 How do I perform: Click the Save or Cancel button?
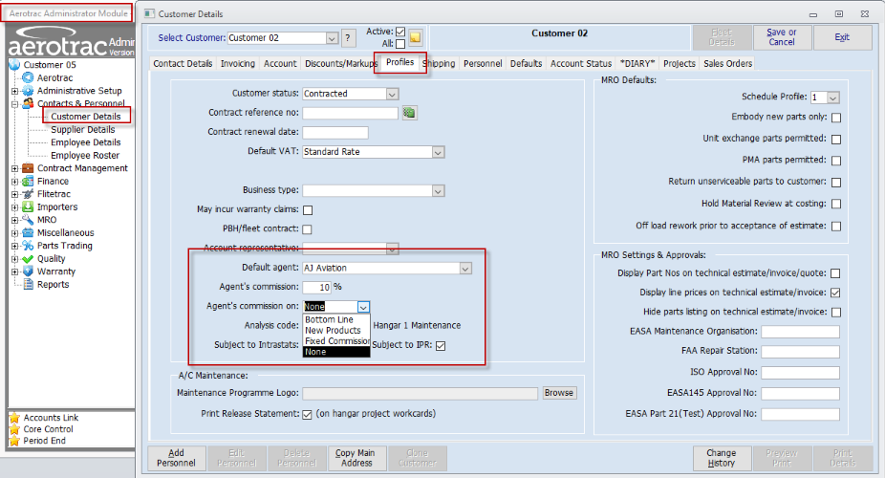782,37
